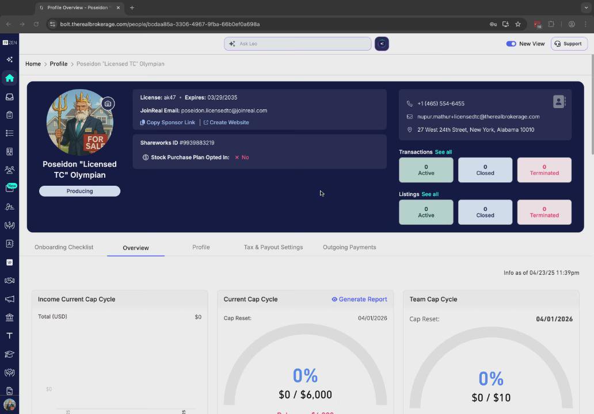594x414 pixels.
Task: Click the install app icon in address bar
Action: pyautogui.click(x=505, y=24)
